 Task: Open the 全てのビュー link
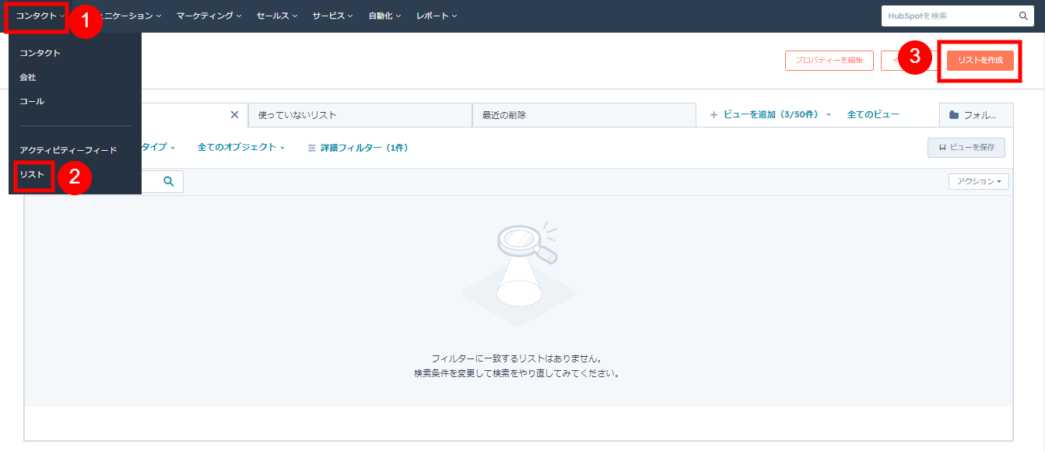(x=873, y=114)
